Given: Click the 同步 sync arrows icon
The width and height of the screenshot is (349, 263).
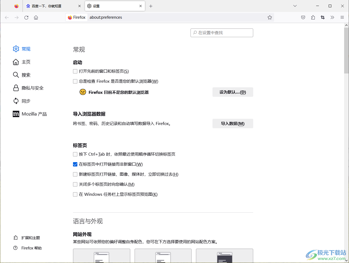Looking at the screenshot, I should click(x=16, y=101).
